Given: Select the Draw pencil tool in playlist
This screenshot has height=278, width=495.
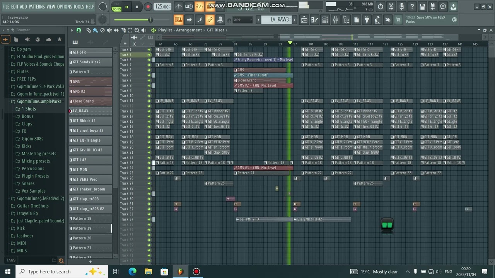Looking at the screenshot, I should 89,30.
